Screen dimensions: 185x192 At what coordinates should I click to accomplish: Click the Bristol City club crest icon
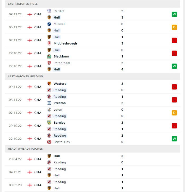(49, 142)
